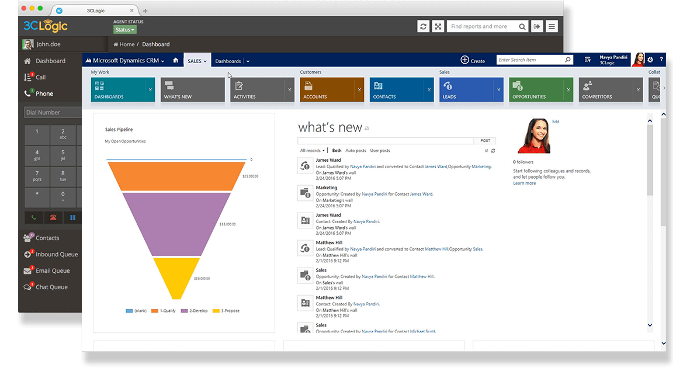Open the All records filter dropdown
This screenshot has height=382, width=673.
pos(313,151)
